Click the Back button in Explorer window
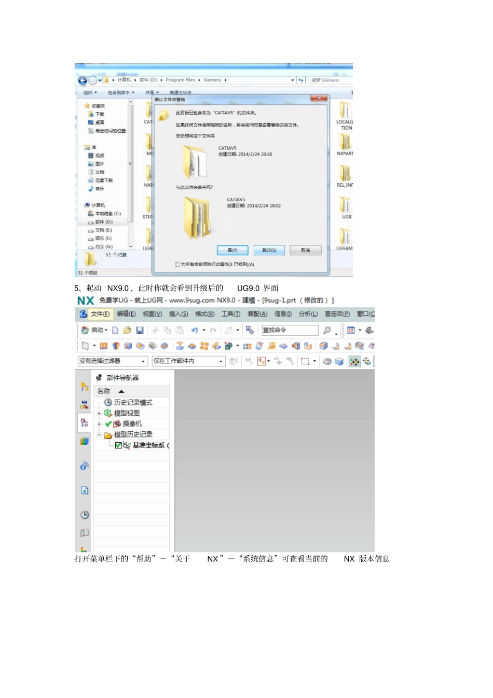This screenshot has width=493, height=698. coord(83,80)
